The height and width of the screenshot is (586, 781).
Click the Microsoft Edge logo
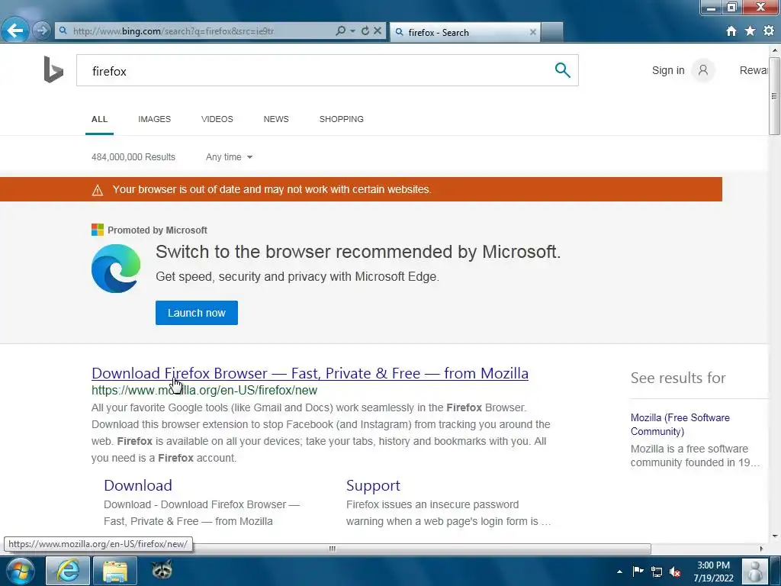click(x=116, y=269)
